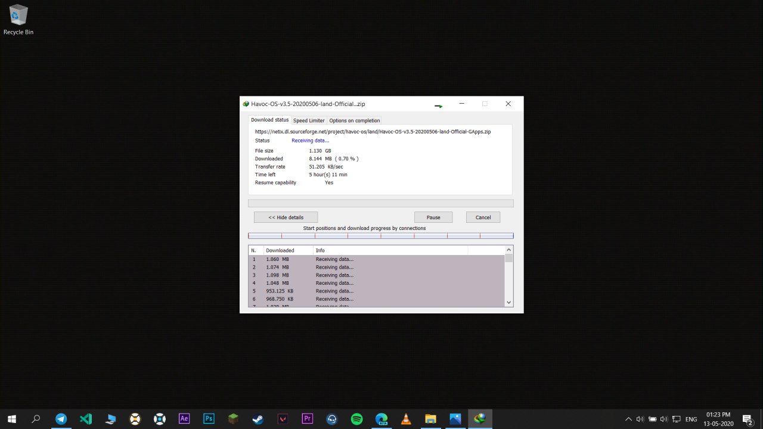This screenshot has width=763, height=429.
Task: Select connection row 5 with 953.125 KB
Action: [x=376, y=291]
